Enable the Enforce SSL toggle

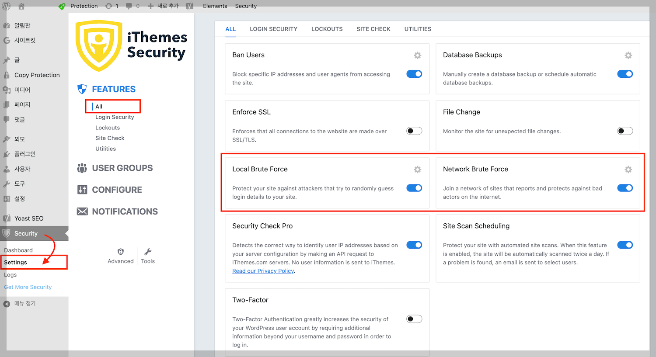[414, 131]
